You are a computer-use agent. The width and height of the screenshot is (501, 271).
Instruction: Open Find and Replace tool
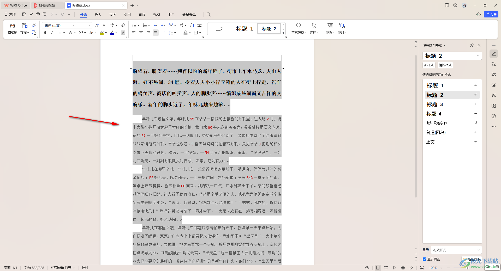299,28
